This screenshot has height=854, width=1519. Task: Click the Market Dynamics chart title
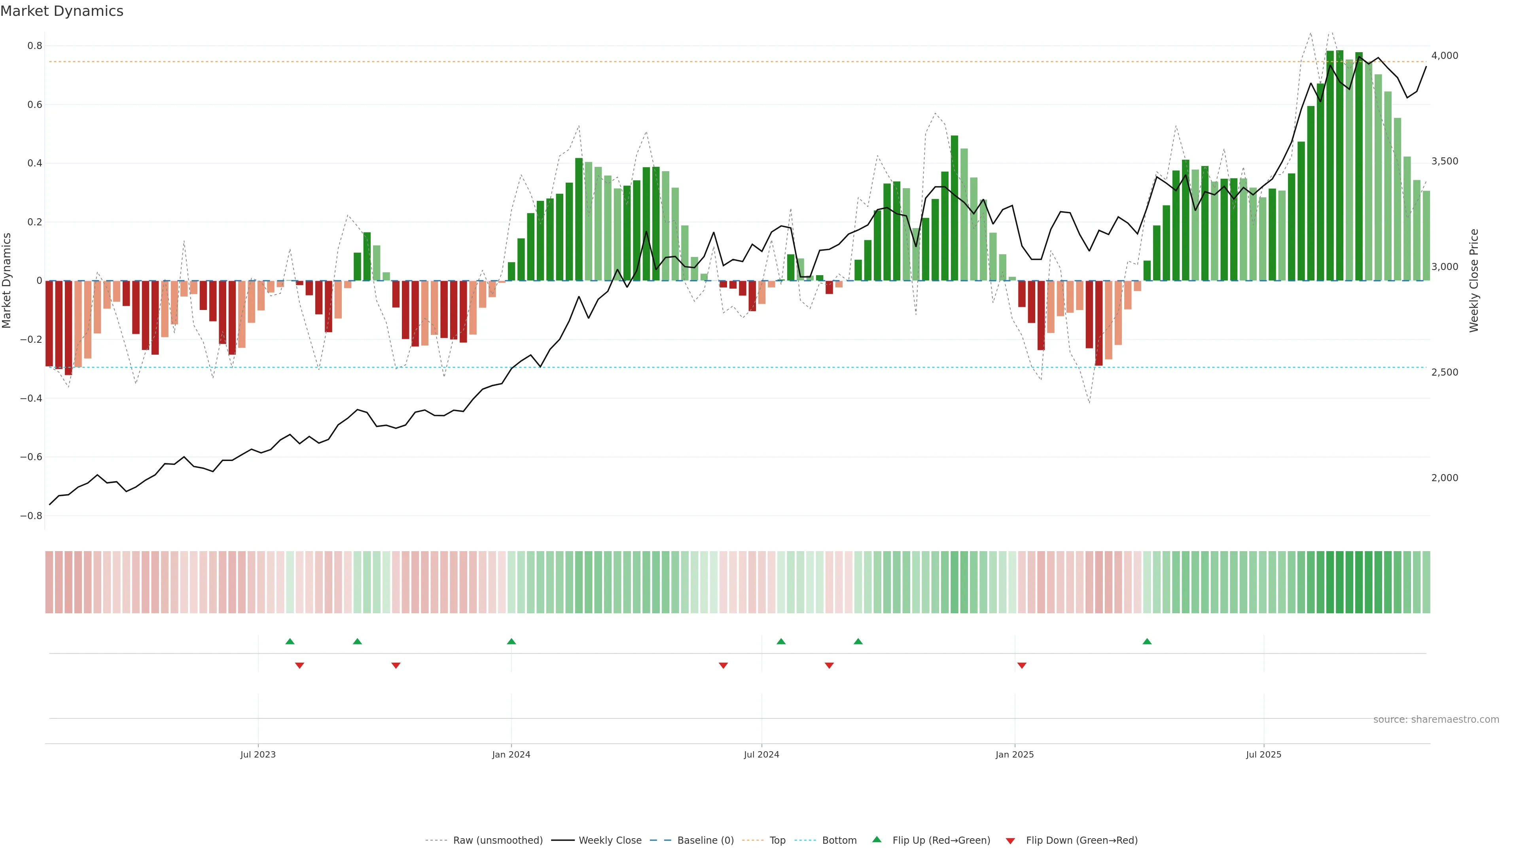(62, 11)
